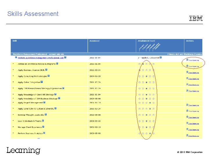Select level 3 radio for Lead Individuals & Teams
Screen dimensions: 209x157
tap(150, 121)
